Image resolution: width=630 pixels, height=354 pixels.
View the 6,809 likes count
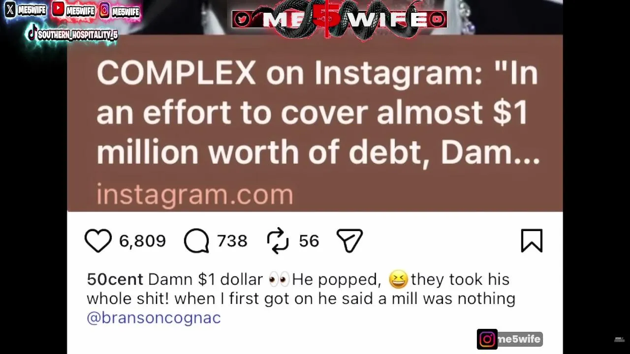[142, 241]
